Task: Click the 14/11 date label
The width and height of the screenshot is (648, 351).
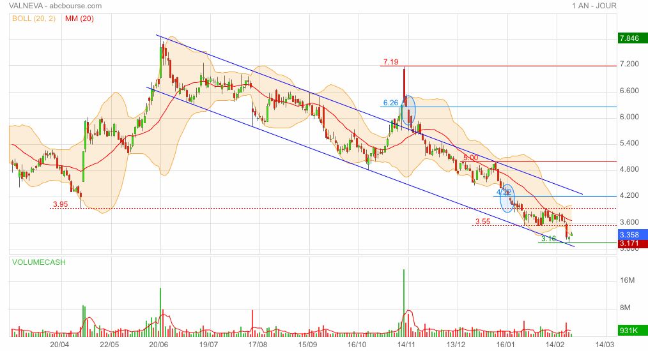Action: (406, 345)
